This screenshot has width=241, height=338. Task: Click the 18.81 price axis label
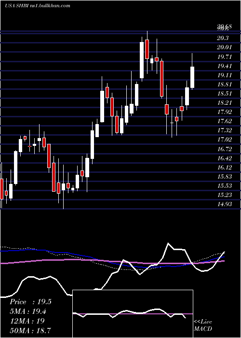[x=225, y=84]
